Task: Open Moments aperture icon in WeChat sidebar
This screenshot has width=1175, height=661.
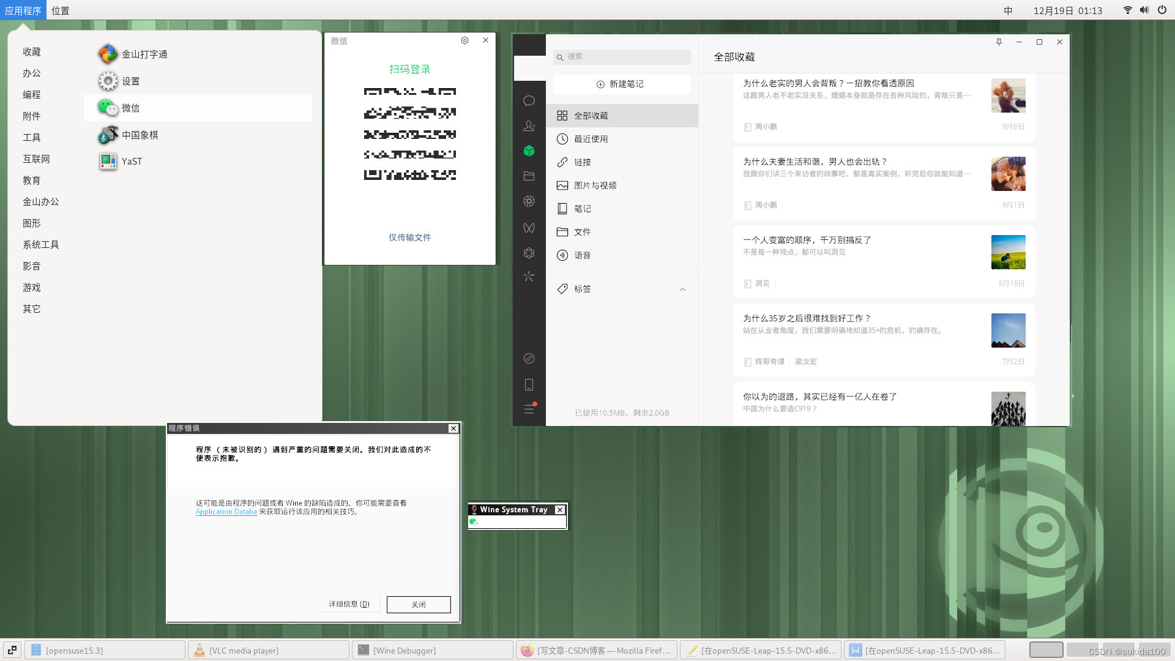Action: coord(529,201)
